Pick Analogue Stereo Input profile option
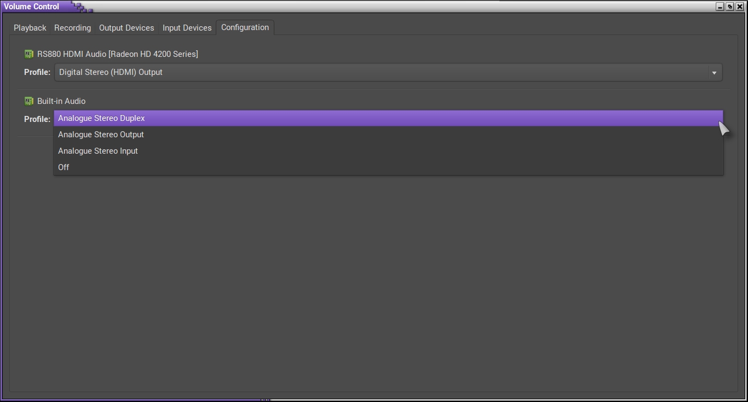748x402 pixels. pos(98,151)
